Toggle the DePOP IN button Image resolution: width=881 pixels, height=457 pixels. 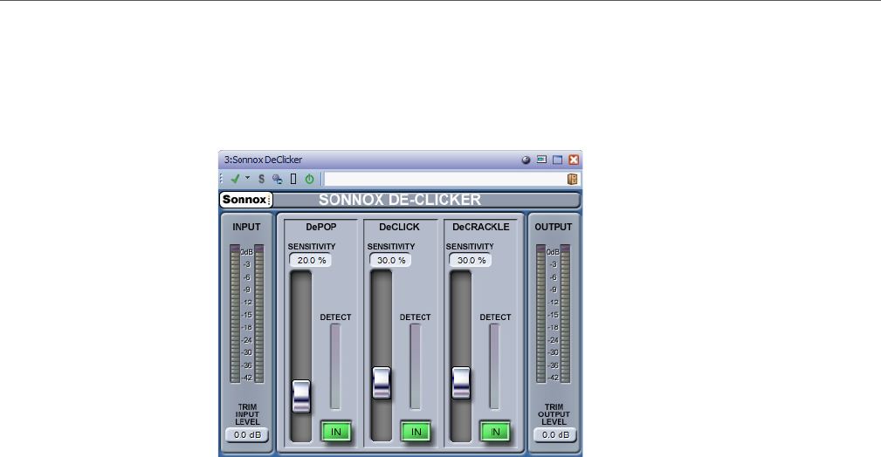(x=336, y=432)
